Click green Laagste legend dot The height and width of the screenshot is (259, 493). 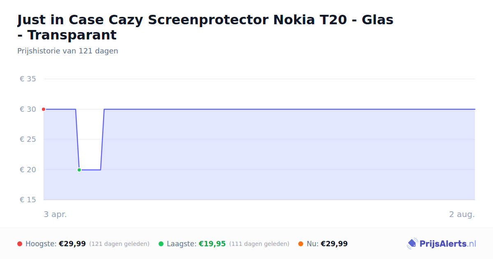(x=161, y=244)
